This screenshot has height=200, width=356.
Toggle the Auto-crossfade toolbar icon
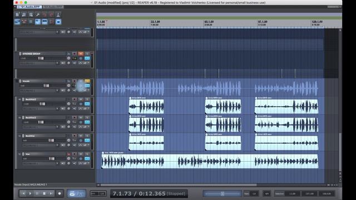pyautogui.click(x=17, y=22)
